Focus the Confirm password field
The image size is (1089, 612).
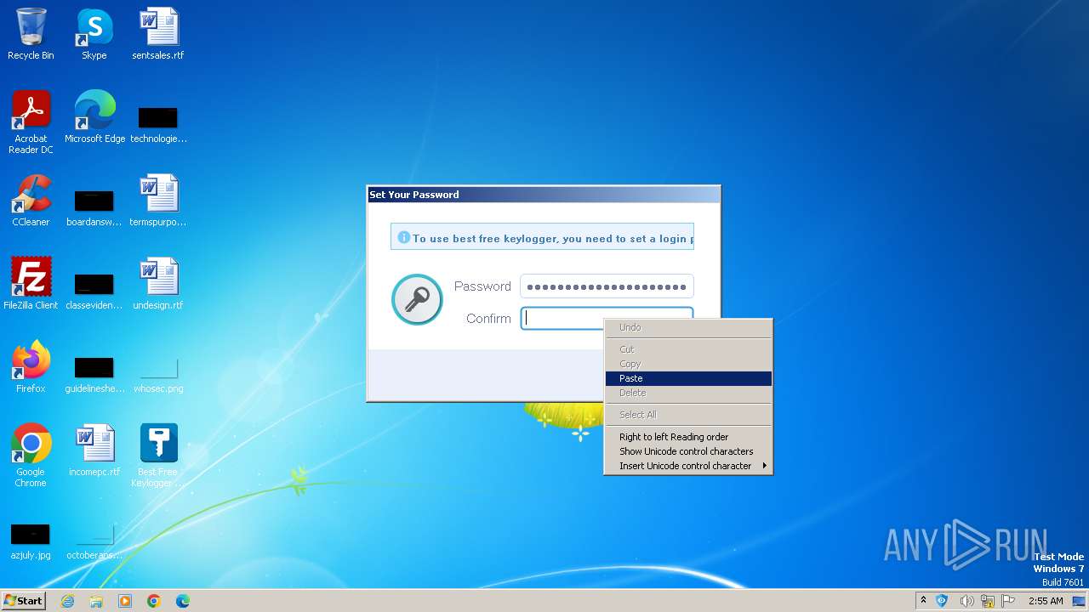(607, 319)
